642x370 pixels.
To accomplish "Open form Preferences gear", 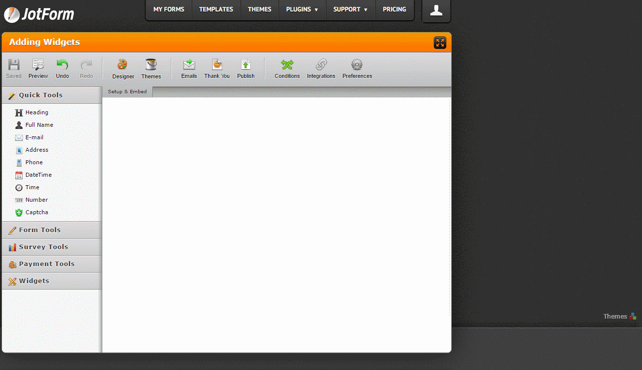I will [x=357, y=69].
